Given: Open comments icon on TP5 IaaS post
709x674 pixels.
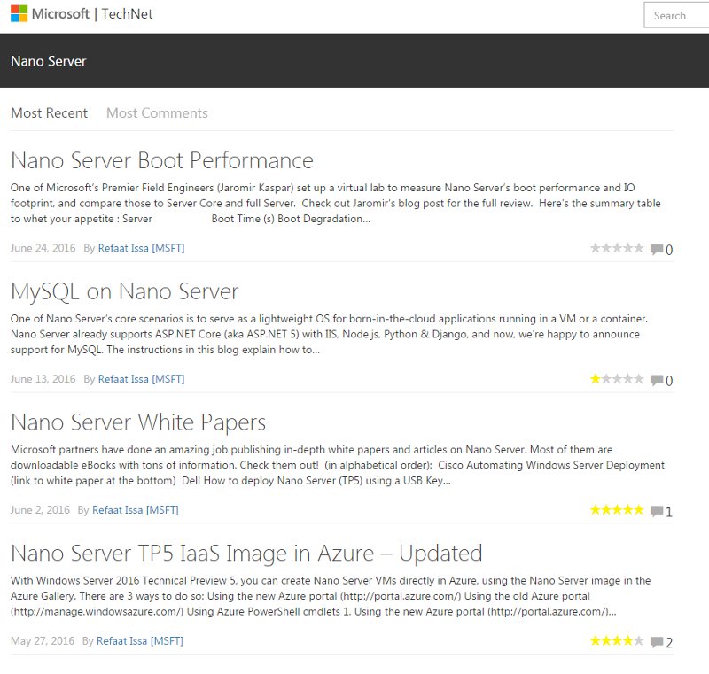Looking at the screenshot, I should (657, 642).
